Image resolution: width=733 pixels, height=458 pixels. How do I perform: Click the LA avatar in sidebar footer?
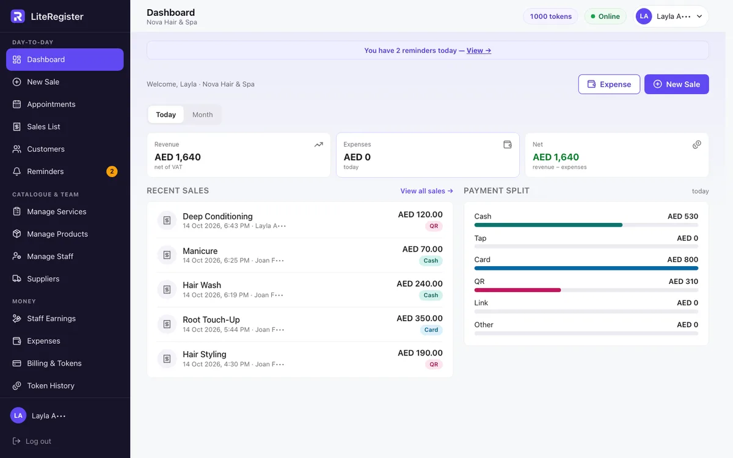pyautogui.click(x=18, y=415)
